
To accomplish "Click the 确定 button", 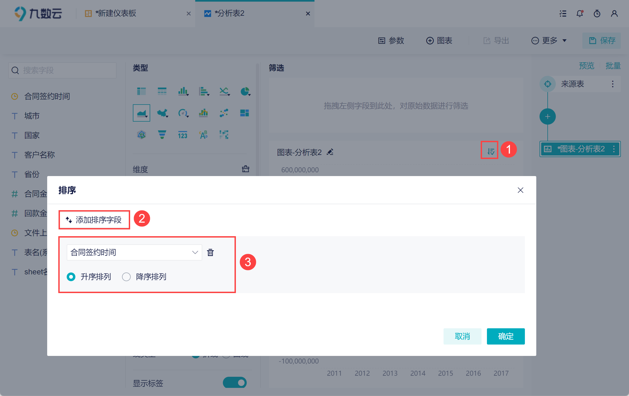I will tap(506, 336).
